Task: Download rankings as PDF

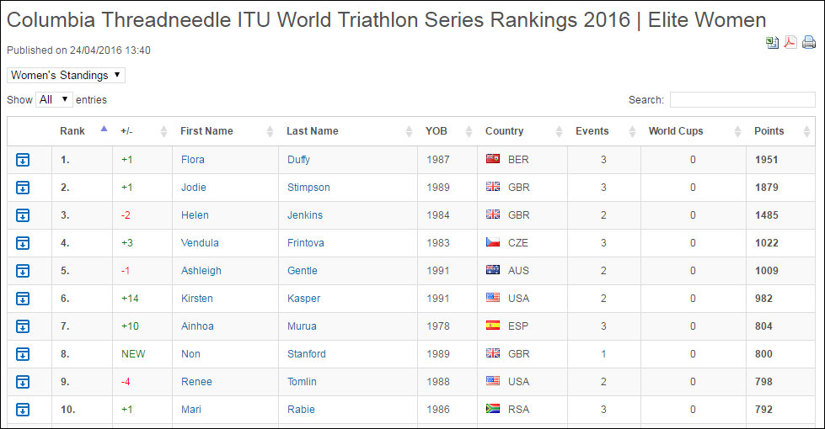Action: click(790, 43)
